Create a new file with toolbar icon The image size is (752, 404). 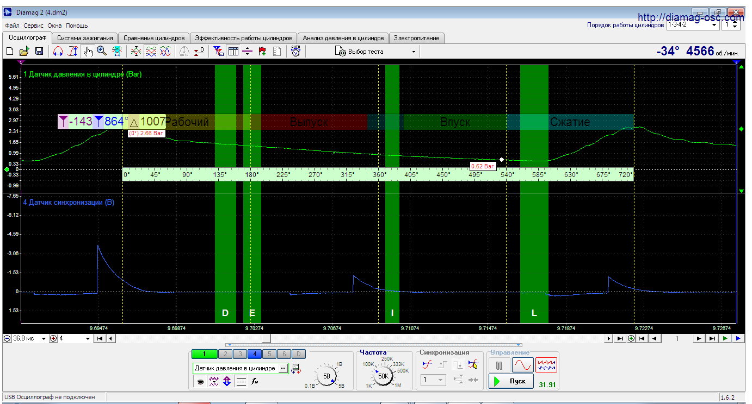coord(10,51)
